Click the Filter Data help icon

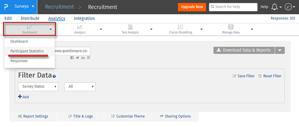(x=54, y=76)
